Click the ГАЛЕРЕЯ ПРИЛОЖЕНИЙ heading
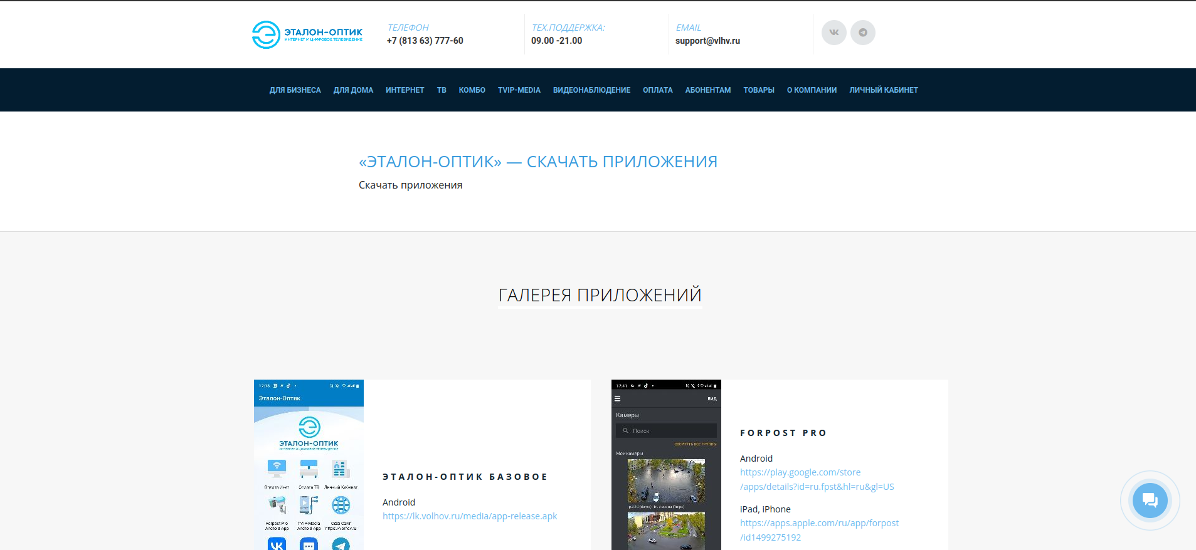The width and height of the screenshot is (1196, 550). (x=600, y=295)
